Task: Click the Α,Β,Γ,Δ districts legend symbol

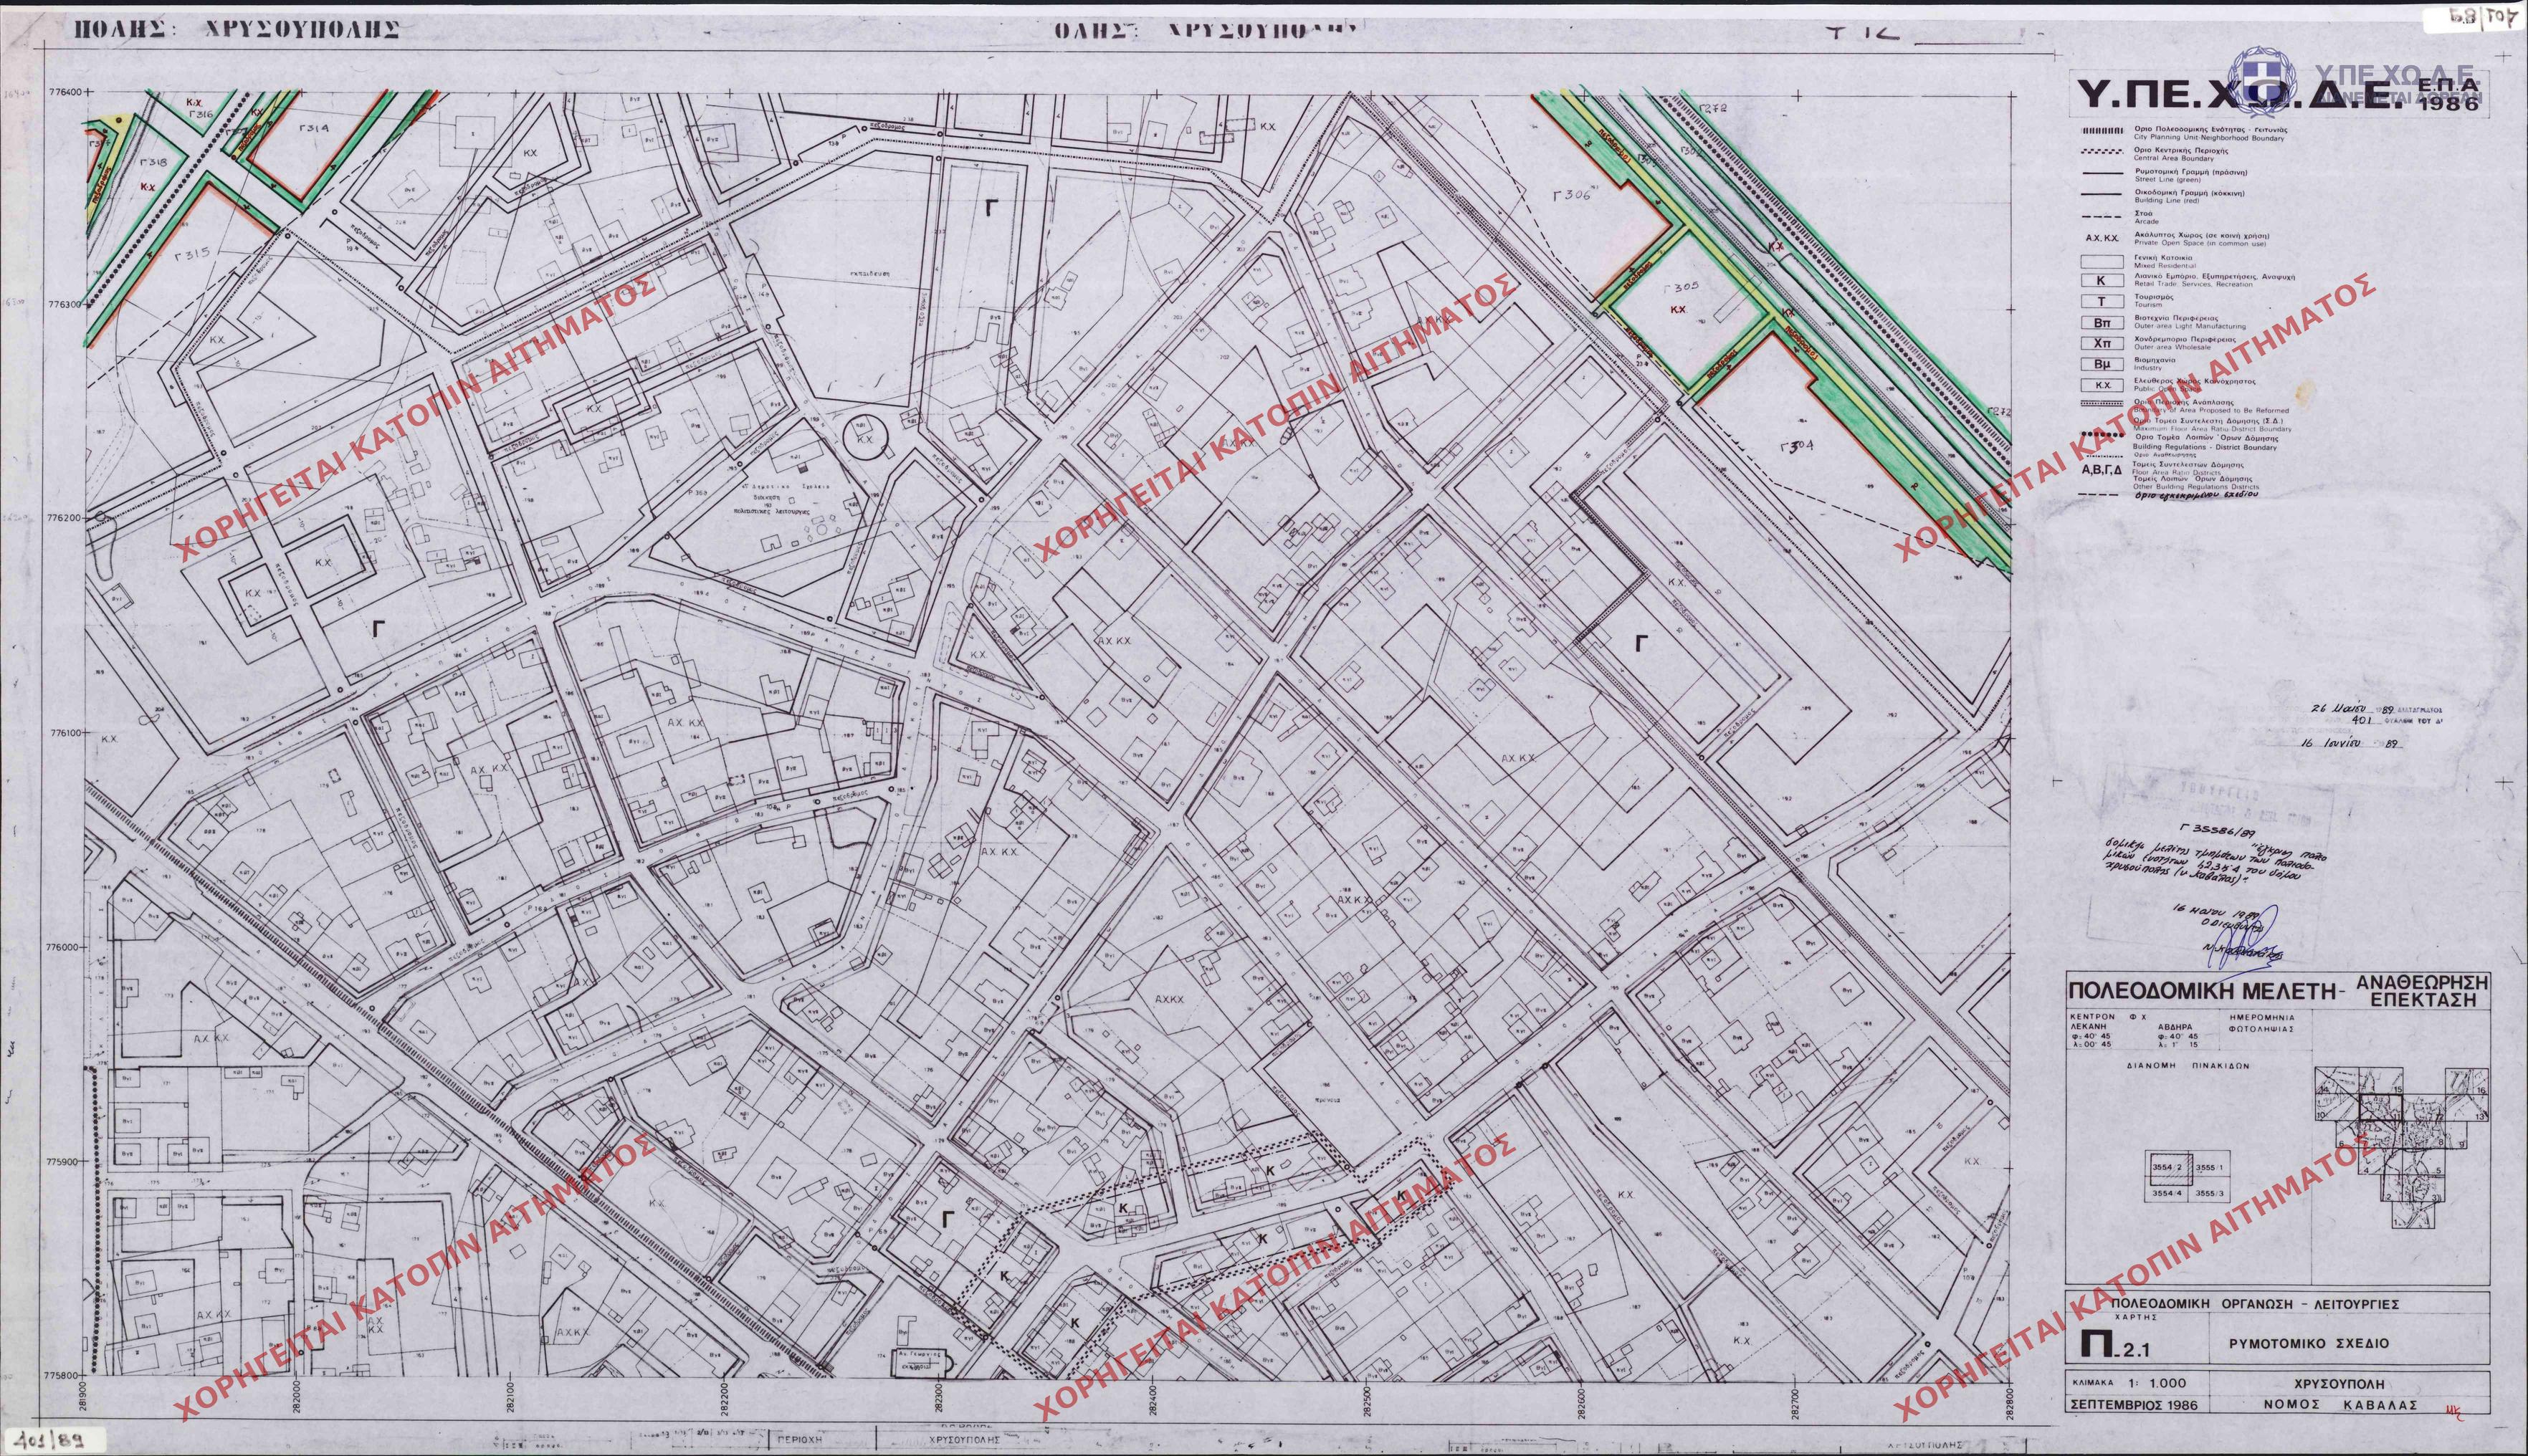Action: [2101, 469]
